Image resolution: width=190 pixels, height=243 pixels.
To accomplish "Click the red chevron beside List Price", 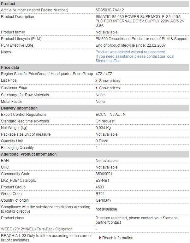I will pyautogui.click(x=97, y=81).
